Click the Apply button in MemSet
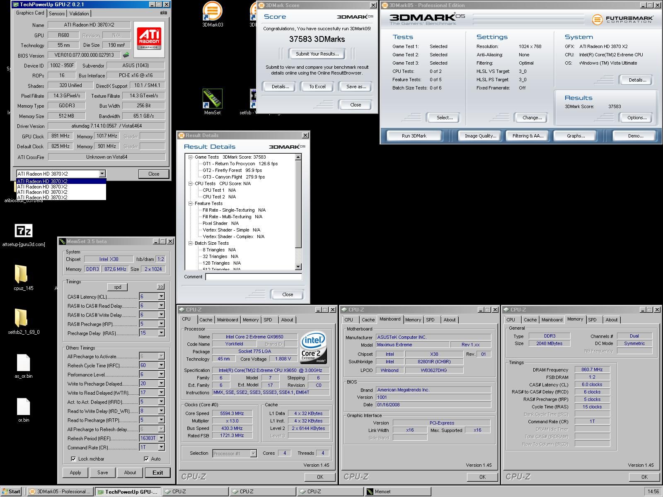 point(75,473)
